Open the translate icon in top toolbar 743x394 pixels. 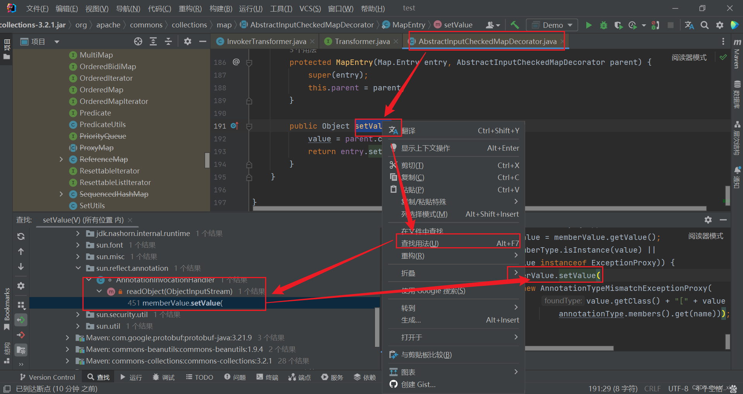[x=689, y=25]
